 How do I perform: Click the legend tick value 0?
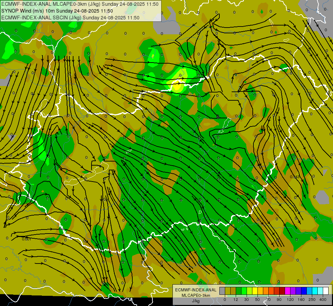click(225, 300)
